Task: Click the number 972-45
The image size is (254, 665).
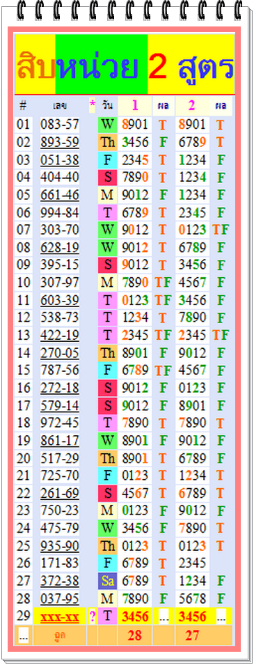Action: click(x=60, y=423)
